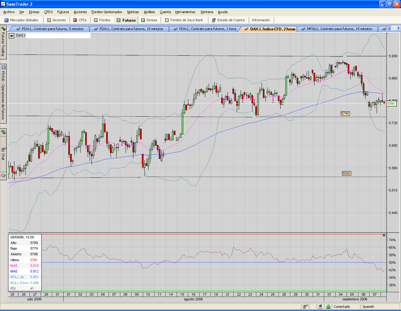
Task: Click chart icon on 5 minutos tab
Action: (x=18, y=29)
